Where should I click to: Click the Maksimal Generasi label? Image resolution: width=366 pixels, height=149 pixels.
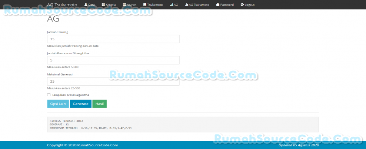pyautogui.click(x=60, y=74)
